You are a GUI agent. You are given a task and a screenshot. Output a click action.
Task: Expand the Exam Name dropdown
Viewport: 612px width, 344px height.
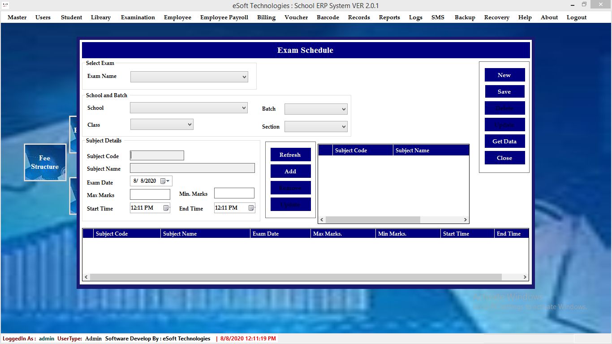[x=244, y=77]
